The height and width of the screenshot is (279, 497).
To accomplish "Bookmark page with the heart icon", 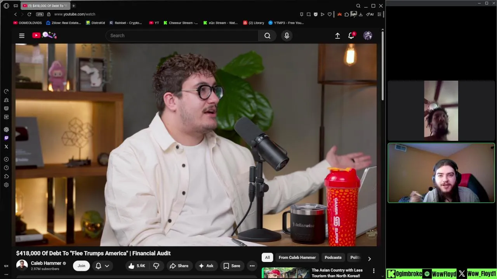I will (330, 14).
